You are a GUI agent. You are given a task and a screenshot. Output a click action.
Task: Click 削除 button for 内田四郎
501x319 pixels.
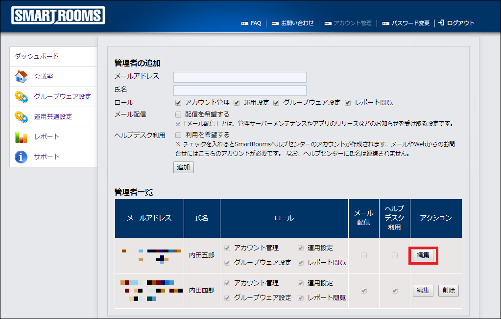point(448,291)
